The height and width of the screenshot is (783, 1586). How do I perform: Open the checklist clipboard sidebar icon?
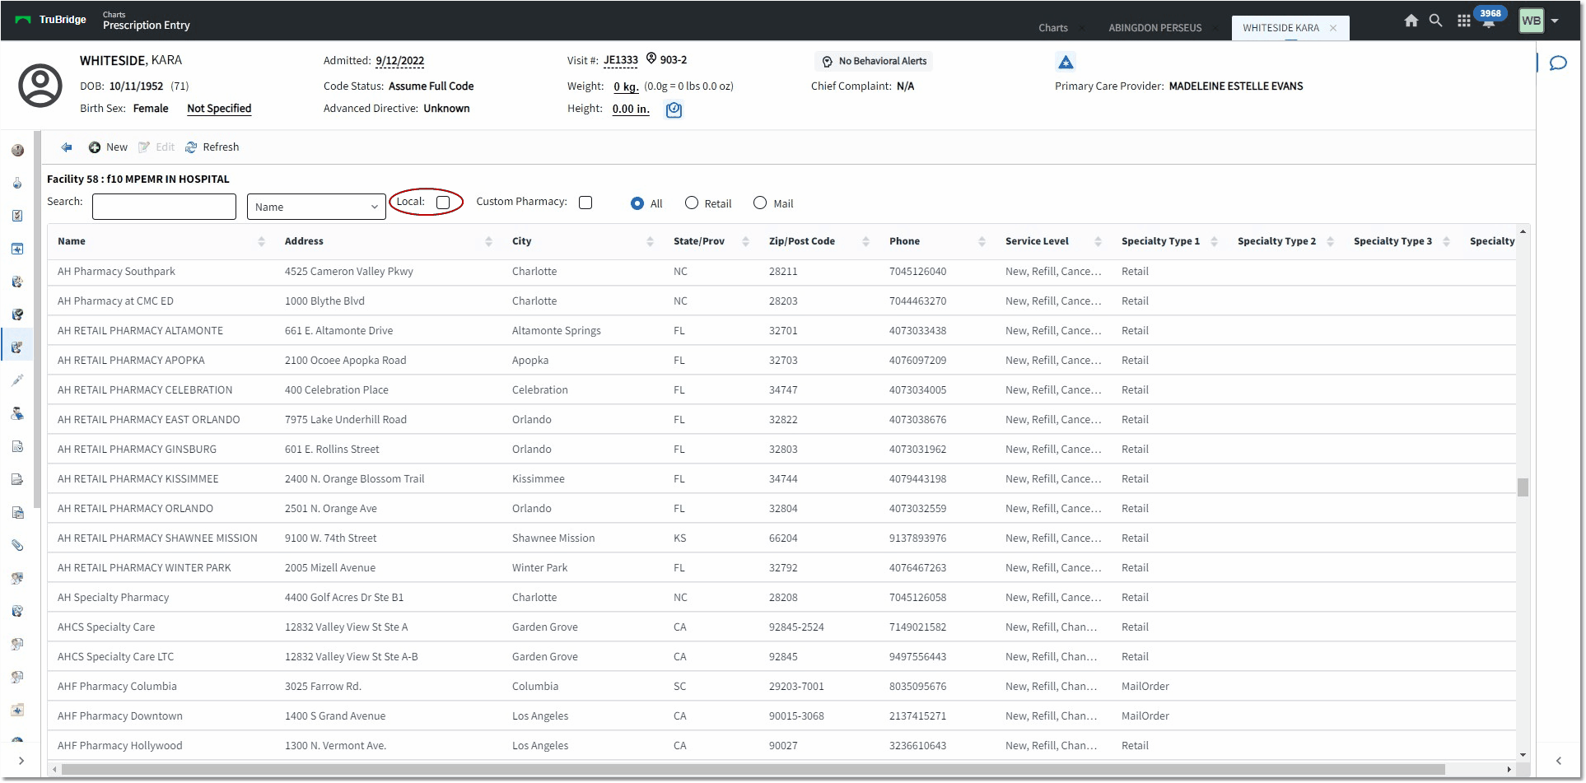17,216
